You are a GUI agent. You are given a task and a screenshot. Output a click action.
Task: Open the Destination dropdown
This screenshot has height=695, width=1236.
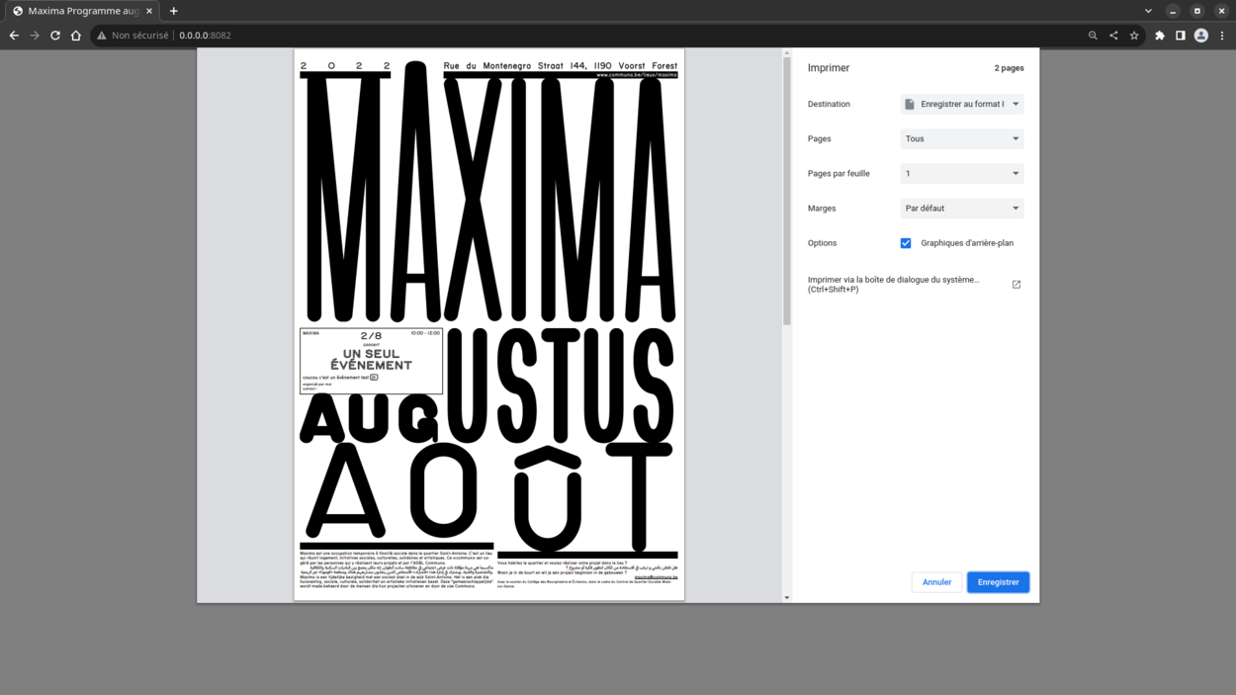961,104
